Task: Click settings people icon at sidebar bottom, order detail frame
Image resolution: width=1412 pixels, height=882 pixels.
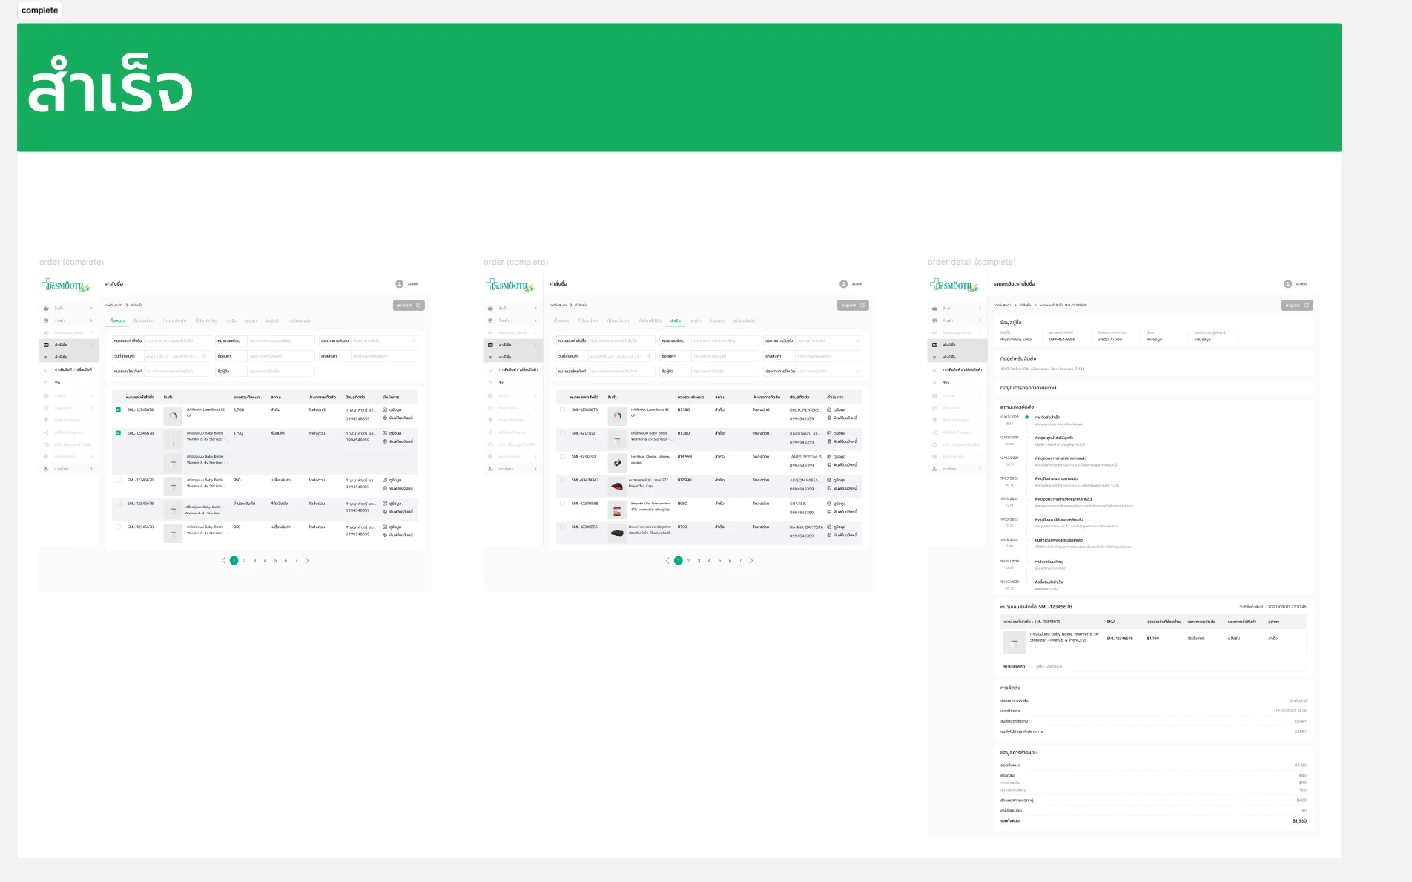Action: click(934, 469)
